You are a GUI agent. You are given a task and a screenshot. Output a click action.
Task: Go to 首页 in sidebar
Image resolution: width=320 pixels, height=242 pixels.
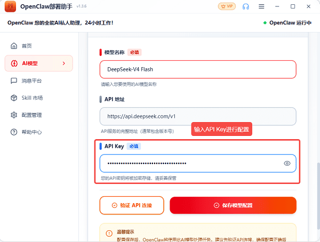(39, 46)
